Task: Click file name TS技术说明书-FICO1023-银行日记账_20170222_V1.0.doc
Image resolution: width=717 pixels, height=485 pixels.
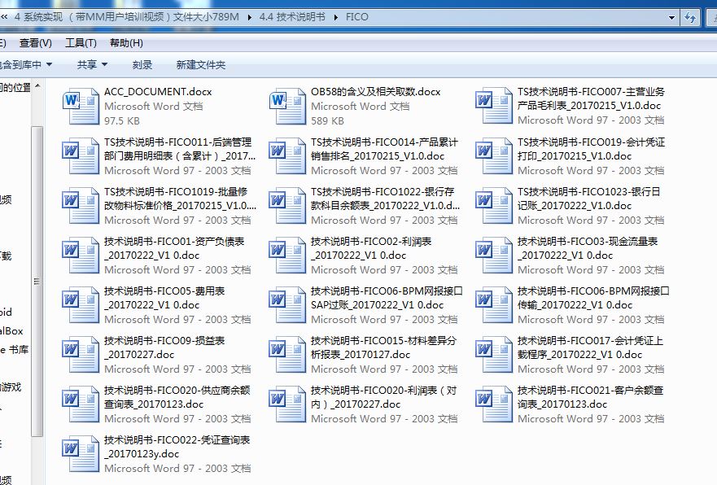Action: (x=589, y=199)
